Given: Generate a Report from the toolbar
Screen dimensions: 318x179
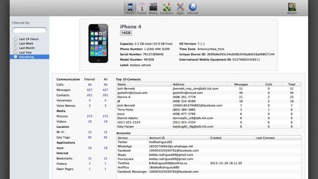Looking at the screenshot, I should [292, 9].
